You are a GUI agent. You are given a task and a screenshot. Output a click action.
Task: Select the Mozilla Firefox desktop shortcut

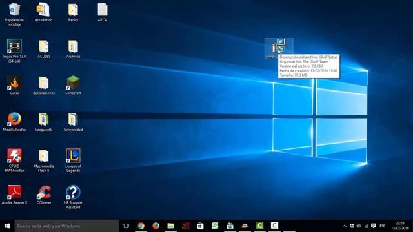pyautogui.click(x=14, y=122)
